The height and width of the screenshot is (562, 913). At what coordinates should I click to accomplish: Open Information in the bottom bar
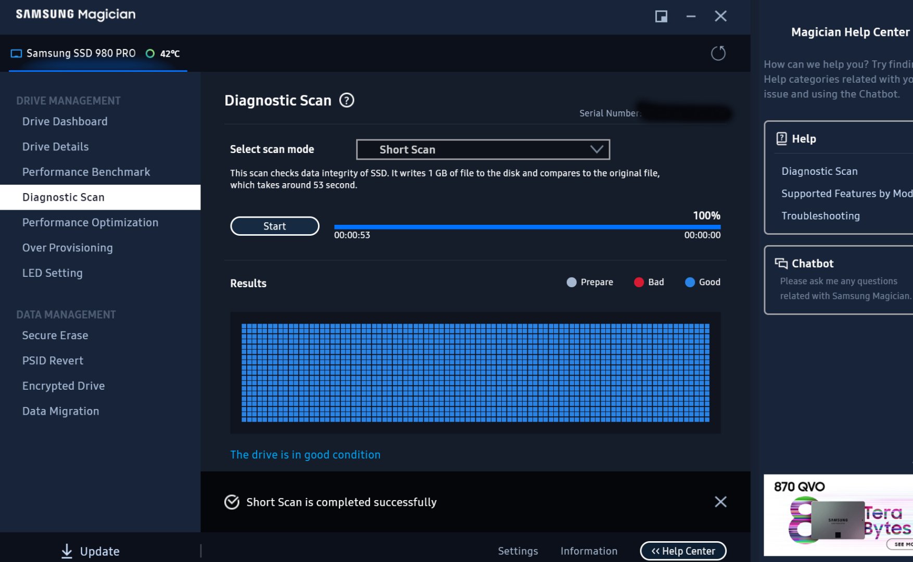(589, 551)
